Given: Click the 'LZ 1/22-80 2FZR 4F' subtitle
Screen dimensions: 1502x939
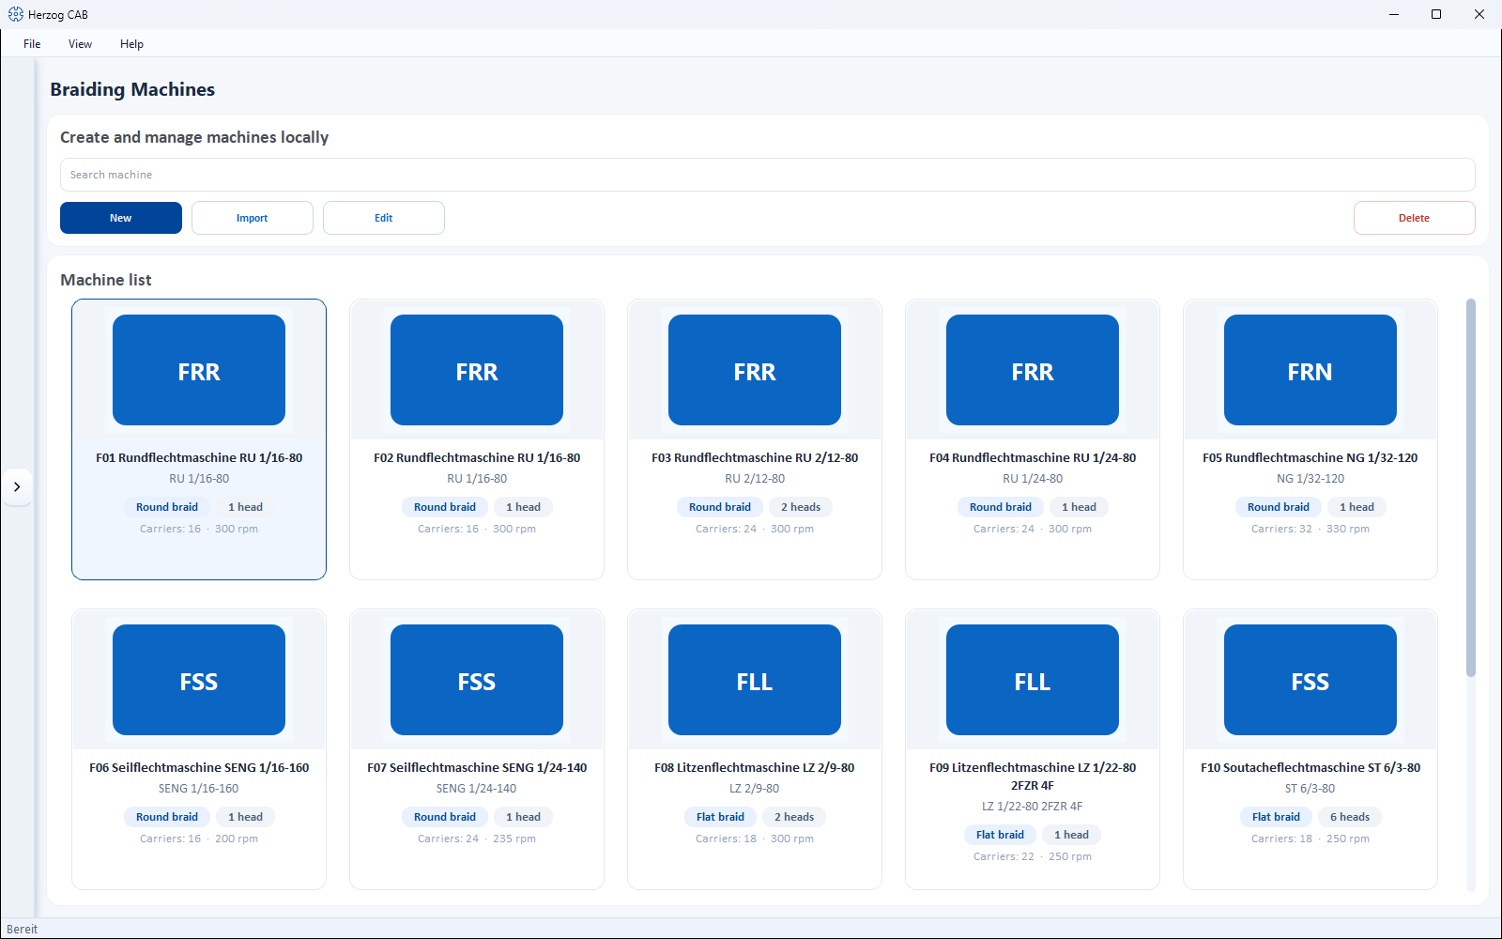Looking at the screenshot, I should pos(1033,807).
